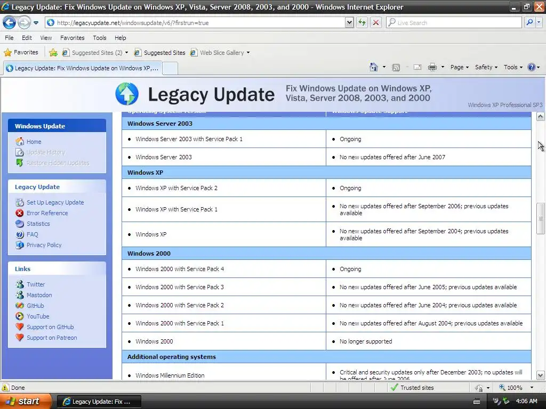Image resolution: width=546 pixels, height=409 pixels.
Task: Open the Edit menu
Action: [27, 38]
